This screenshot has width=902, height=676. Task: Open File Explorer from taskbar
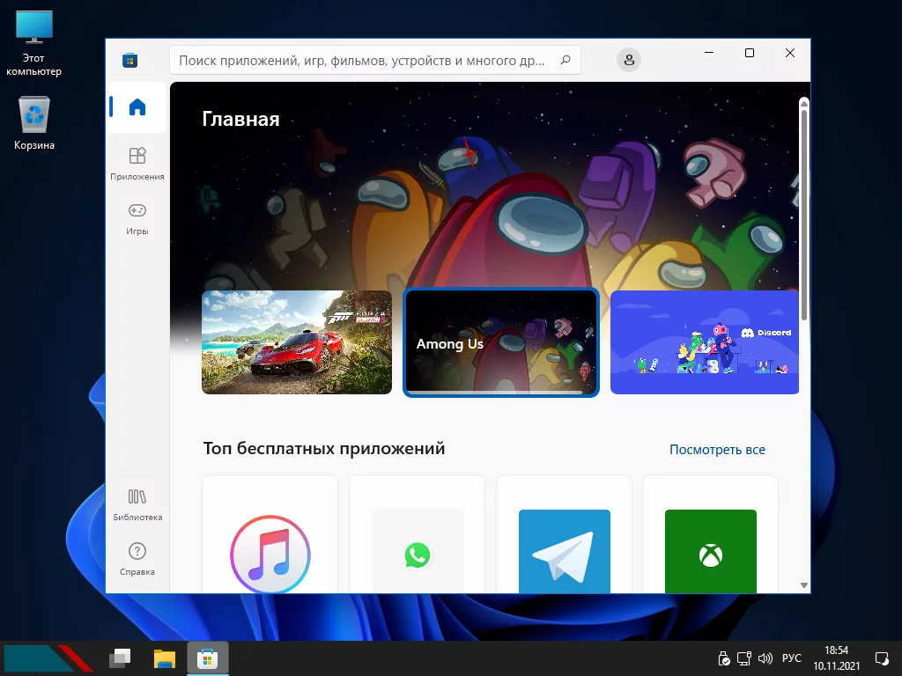tap(164, 658)
